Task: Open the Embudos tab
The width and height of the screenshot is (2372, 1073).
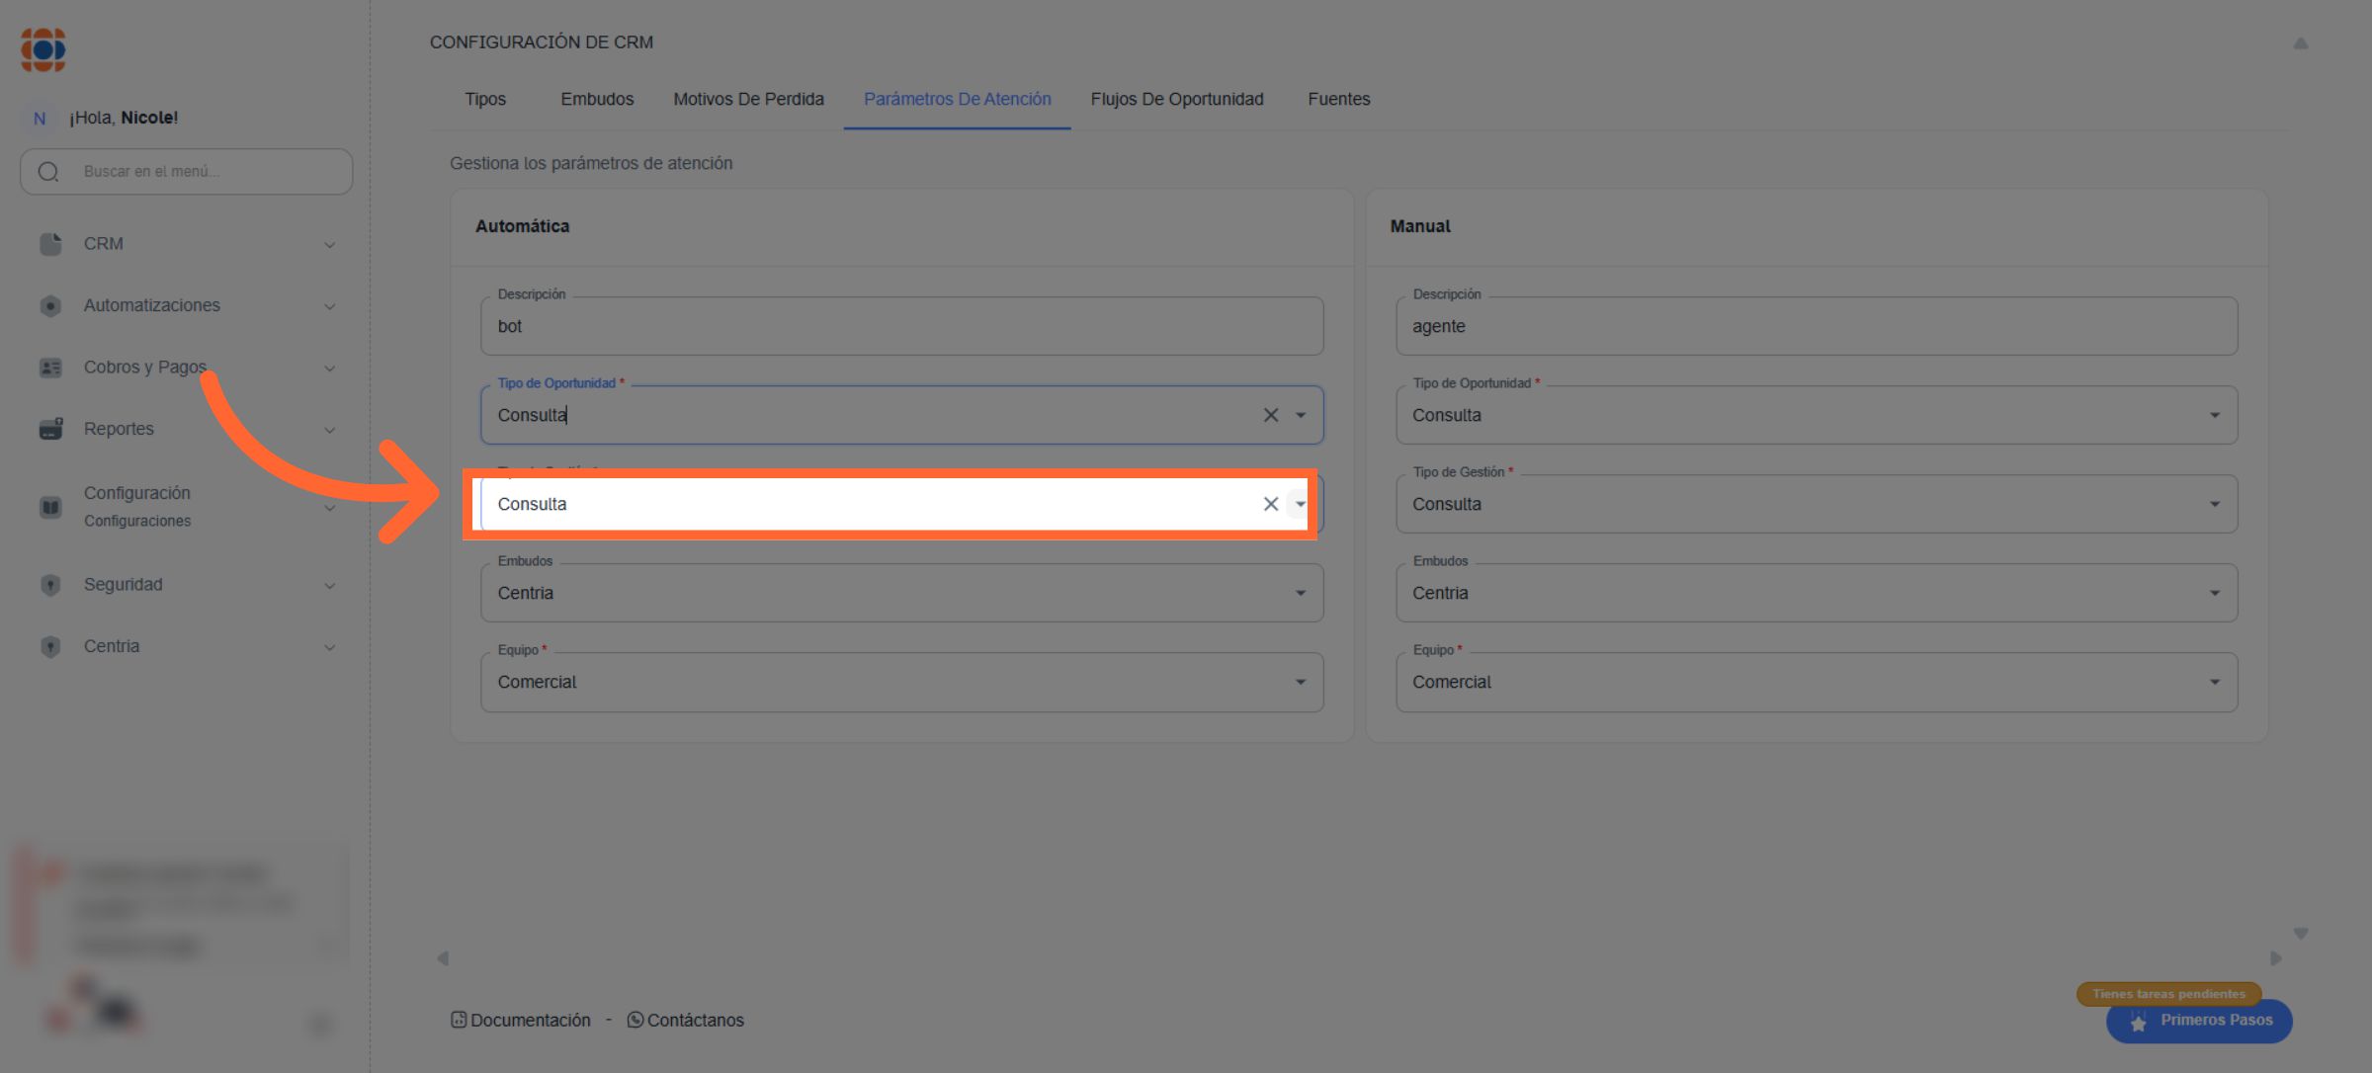Action: click(597, 99)
